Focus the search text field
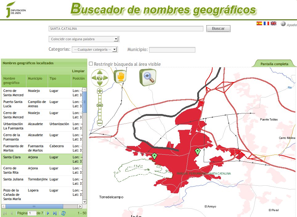The width and height of the screenshot is (297, 217). (126, 29)
